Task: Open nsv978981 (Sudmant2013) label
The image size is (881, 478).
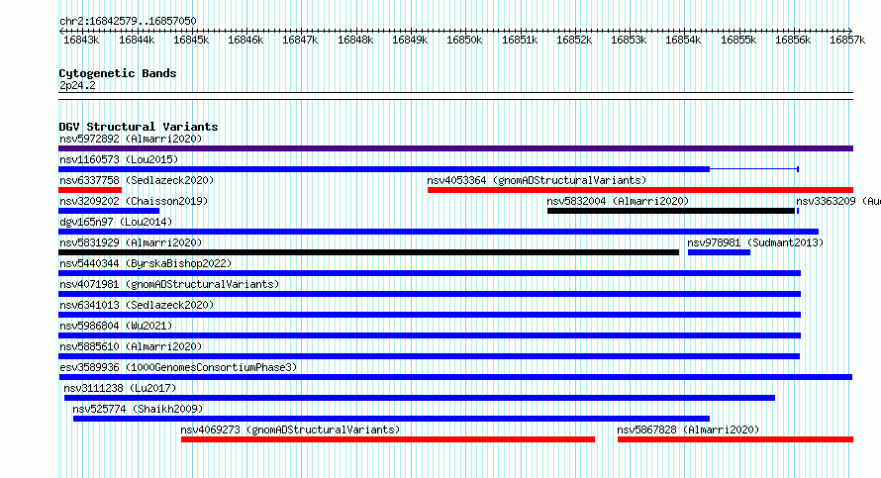Action: (x=755, y=242)
